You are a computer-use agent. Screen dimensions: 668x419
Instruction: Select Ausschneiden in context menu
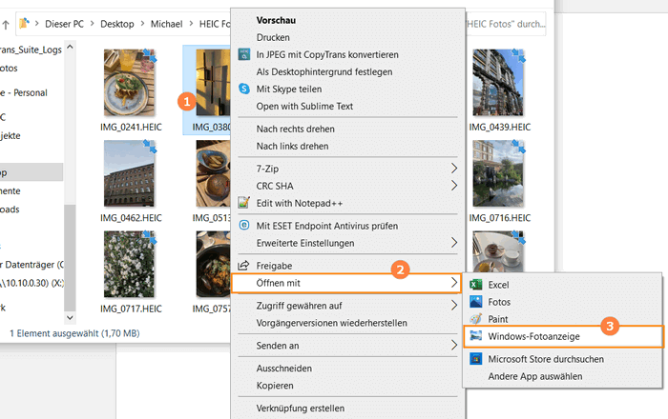coord(283,369)
